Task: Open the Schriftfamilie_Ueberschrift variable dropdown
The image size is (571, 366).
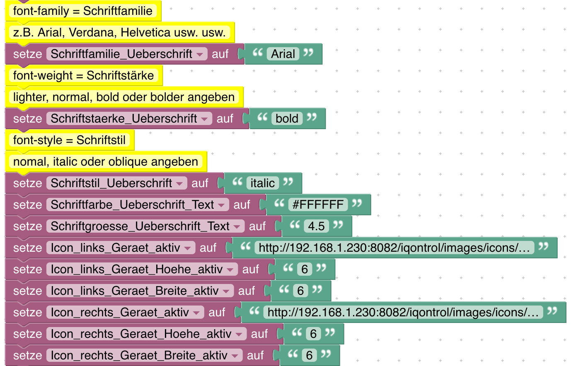Action: (127, 54)
